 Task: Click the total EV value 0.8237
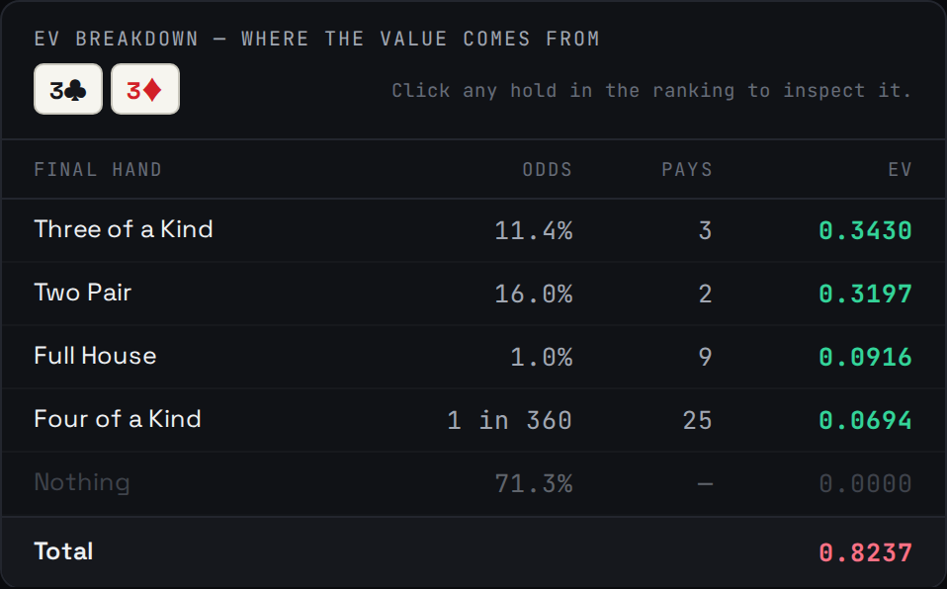865,552
